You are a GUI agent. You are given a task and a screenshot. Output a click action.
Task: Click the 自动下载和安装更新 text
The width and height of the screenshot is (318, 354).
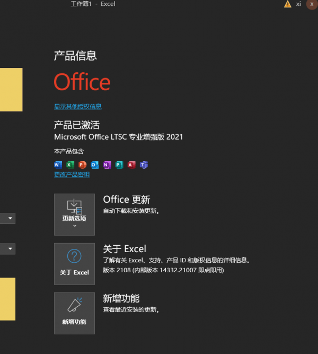[131, 211]
